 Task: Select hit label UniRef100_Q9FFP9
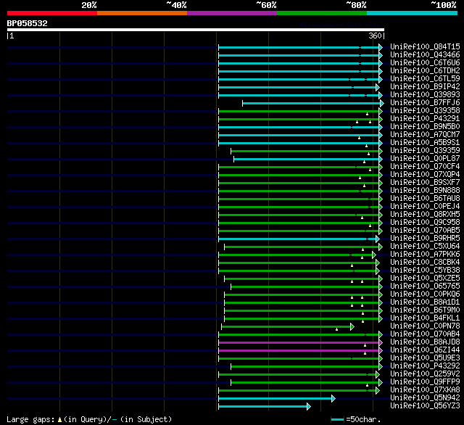(425, 382)
